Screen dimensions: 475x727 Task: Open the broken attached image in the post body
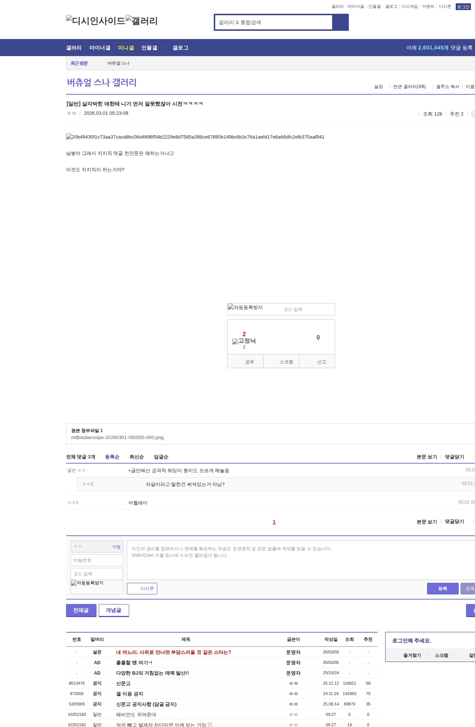(195, 137)
